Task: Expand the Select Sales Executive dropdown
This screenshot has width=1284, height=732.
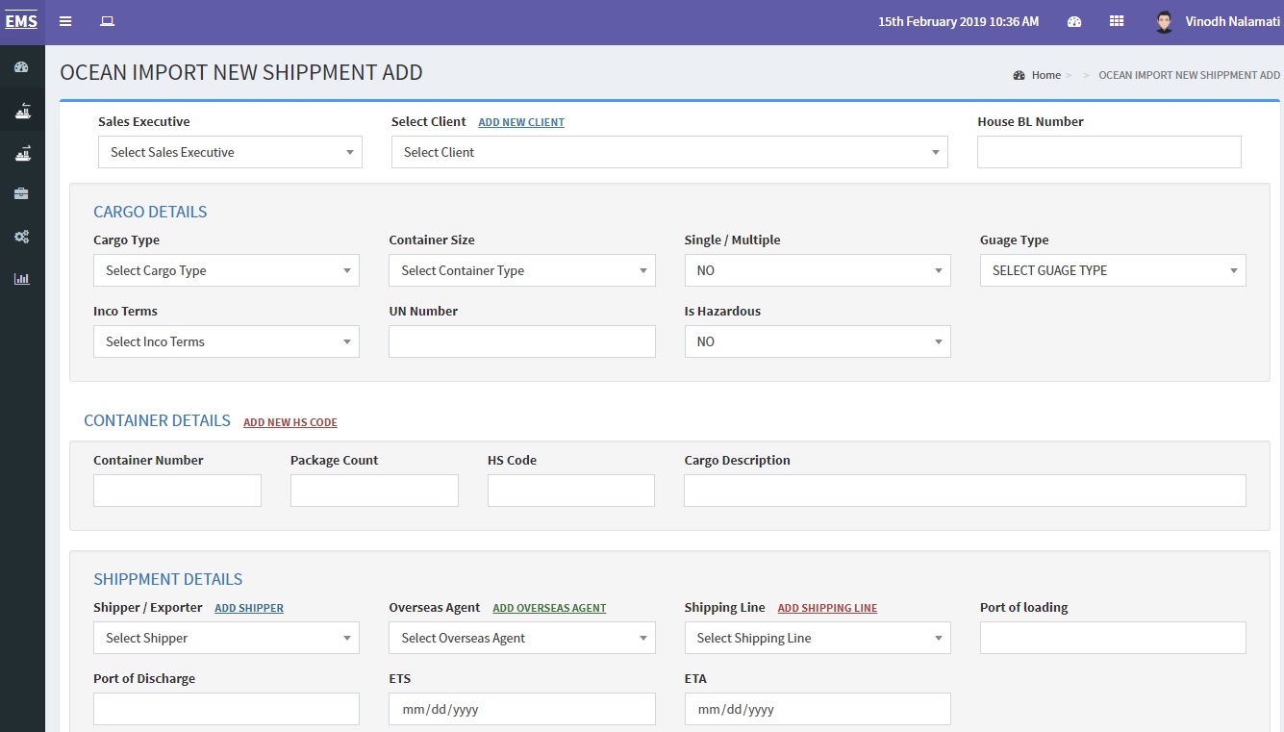Action: click(x=230, y=152)
